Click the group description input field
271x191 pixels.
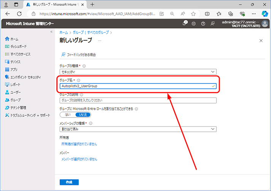pos(138,100)
